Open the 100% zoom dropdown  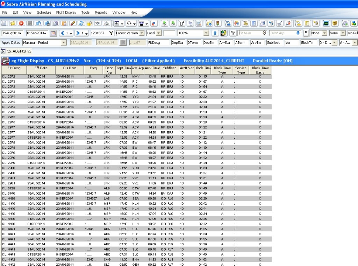[x=206, y=33]
